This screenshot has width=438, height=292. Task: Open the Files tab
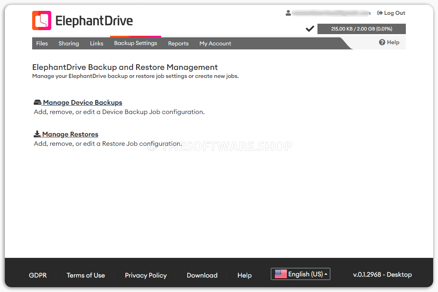tap(42, 43)
